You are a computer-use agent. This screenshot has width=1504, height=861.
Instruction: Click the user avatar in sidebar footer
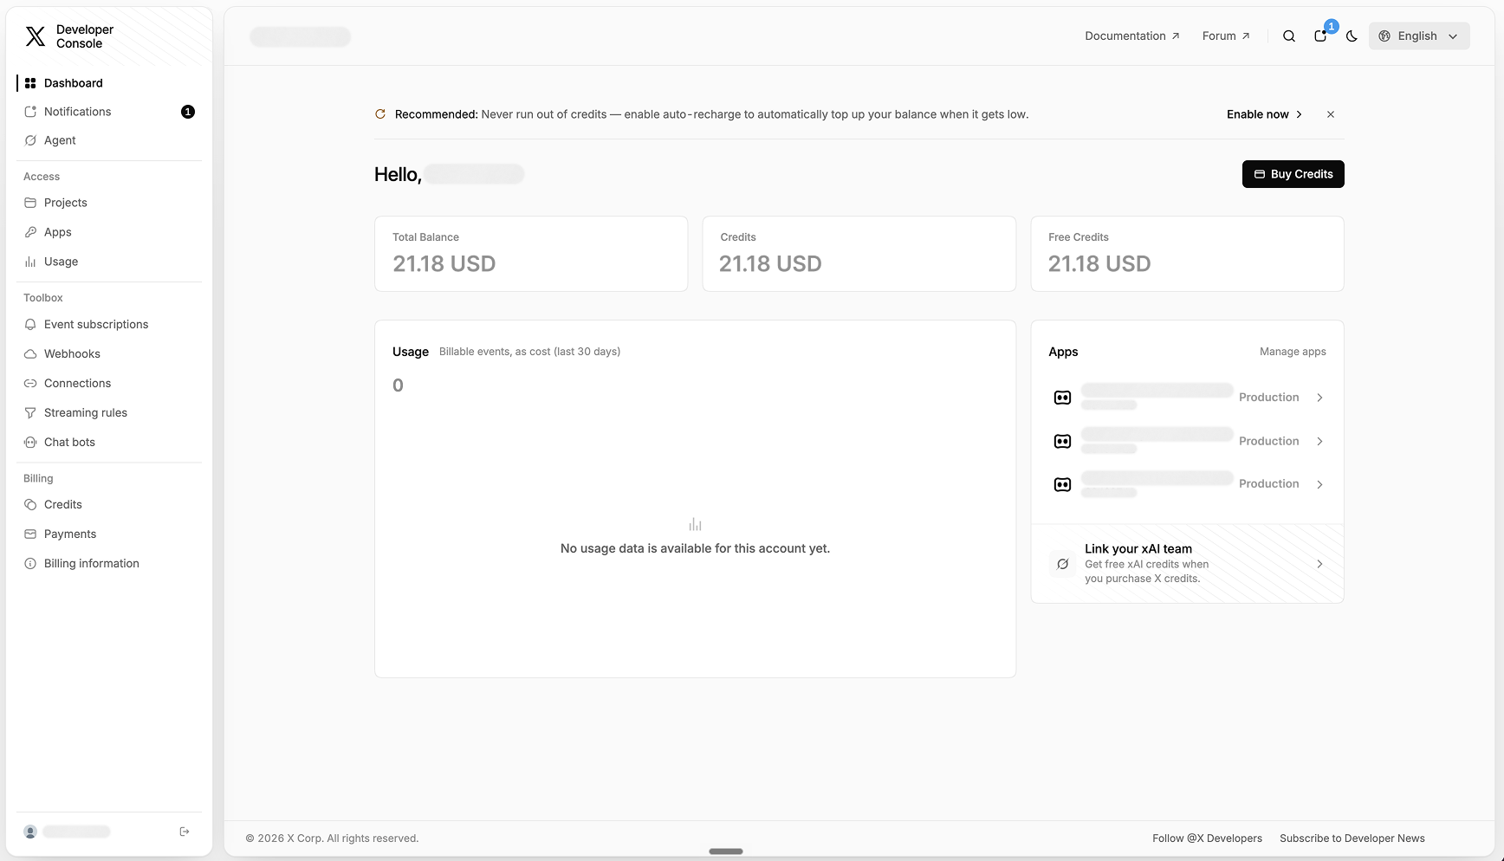pyautogui.click(x=30, y=832)
